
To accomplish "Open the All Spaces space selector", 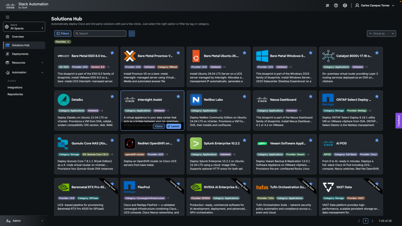I will 24,27.
